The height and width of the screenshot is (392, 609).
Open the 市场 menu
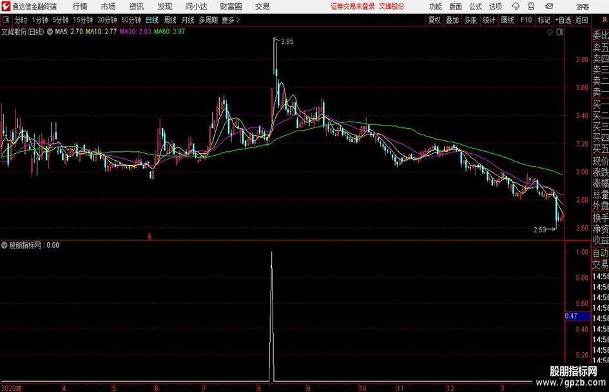coord(108,6)
